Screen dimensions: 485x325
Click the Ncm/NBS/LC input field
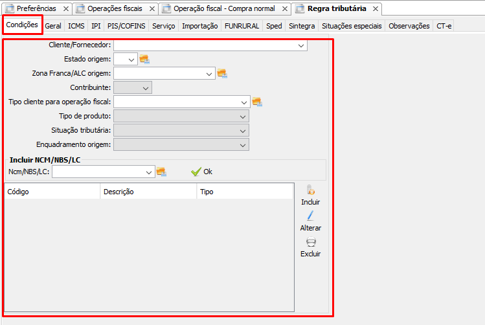click(98, 172)
